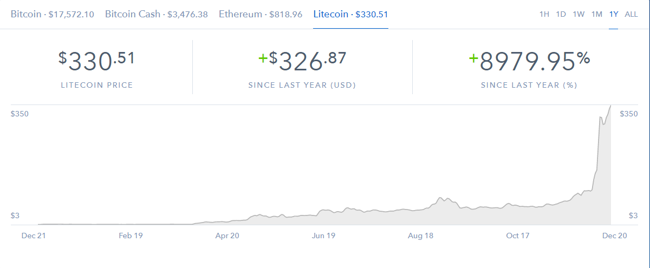Switch to the Bitcoin price tab
The width and height of the screenshot is (650, 268).
tap(53, 14)
